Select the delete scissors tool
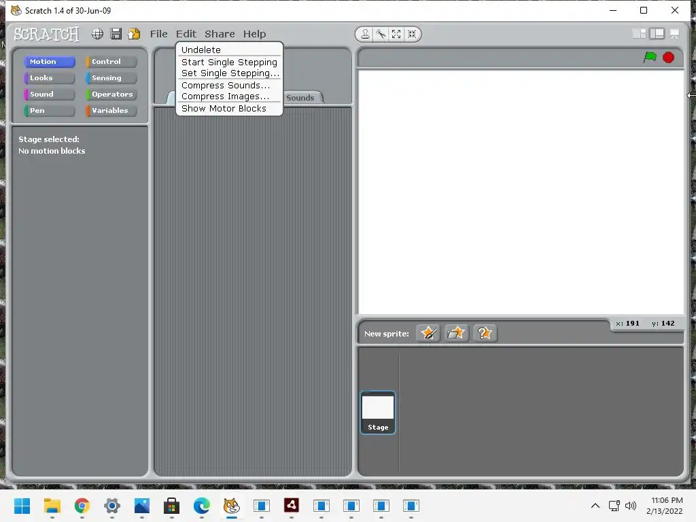696x522 pixels. 381,34
